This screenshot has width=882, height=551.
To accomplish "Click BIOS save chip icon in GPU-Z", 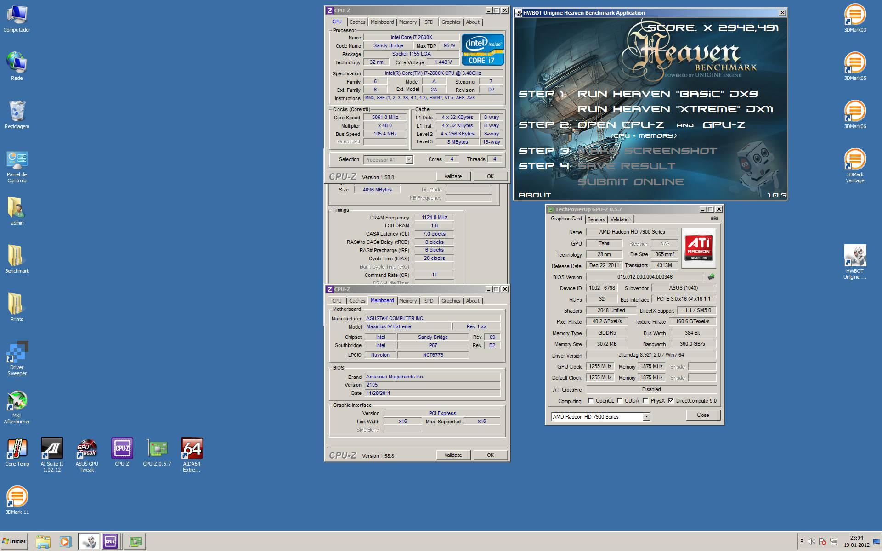I will 711,277.
